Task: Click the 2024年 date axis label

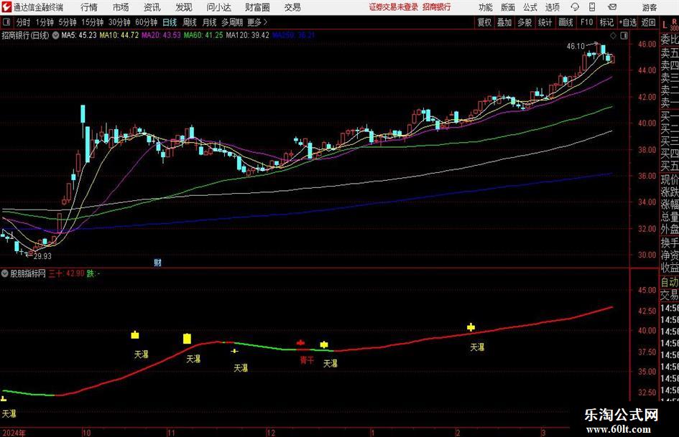Action: (x=14, y=432)
